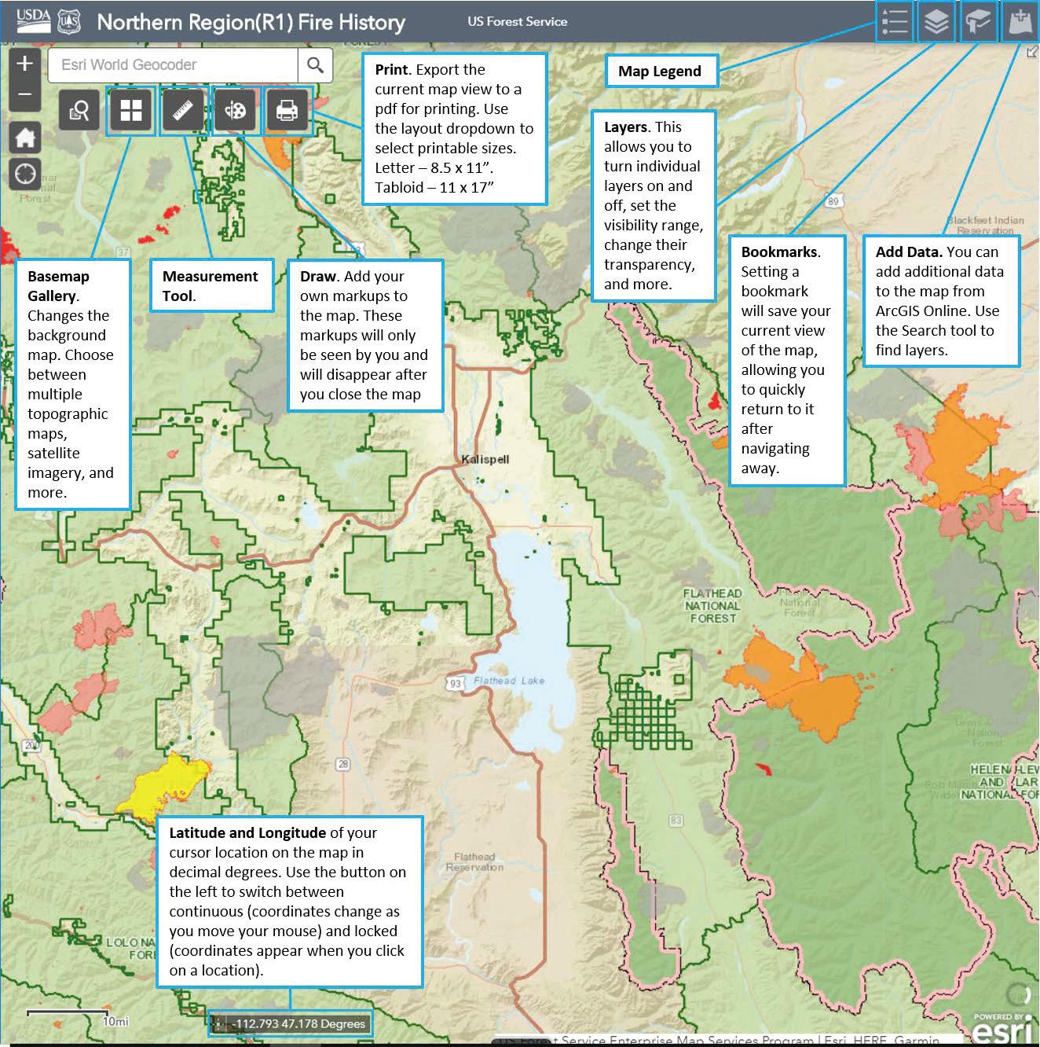1040x1047 pixels.
Task: Open the query search tool icon
Action: pyautogui.click(x=79, y=111)
